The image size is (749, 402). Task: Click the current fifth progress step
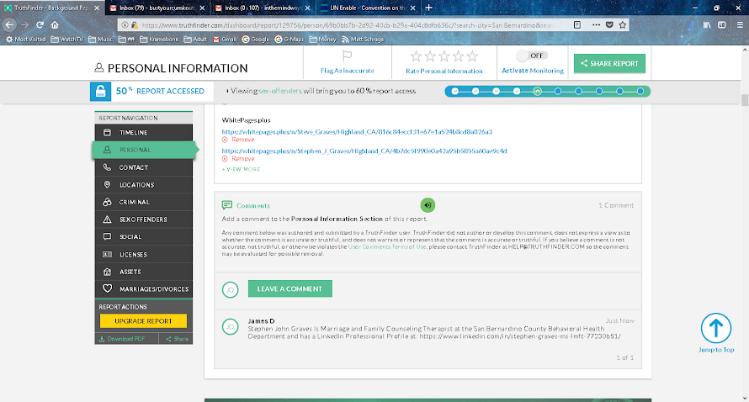click(x=538, y=91)
